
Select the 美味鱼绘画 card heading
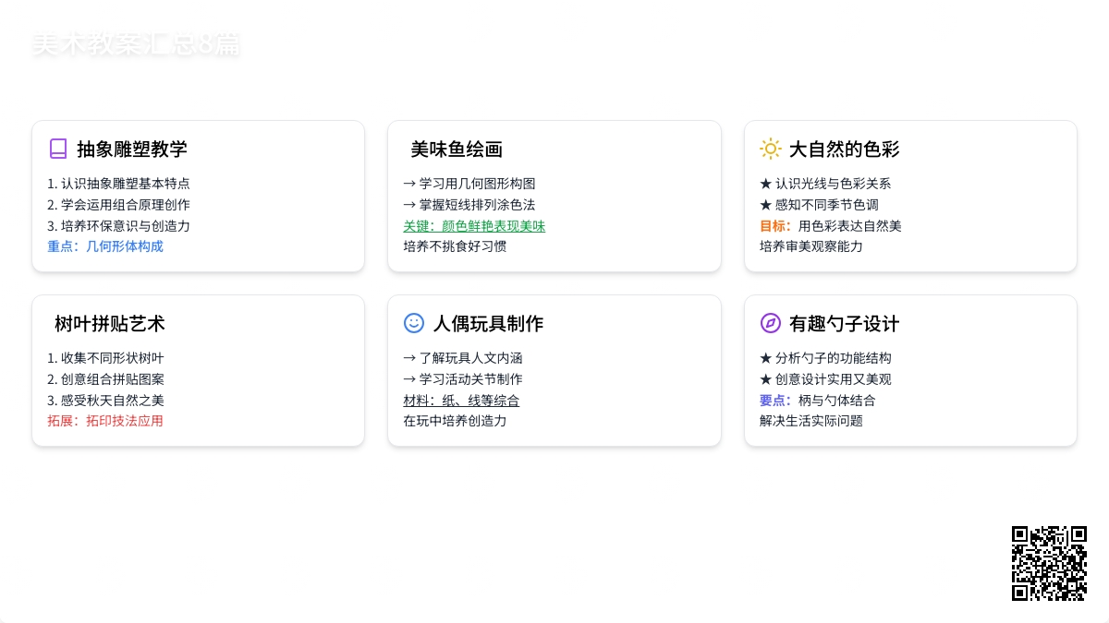pos(457,150)
